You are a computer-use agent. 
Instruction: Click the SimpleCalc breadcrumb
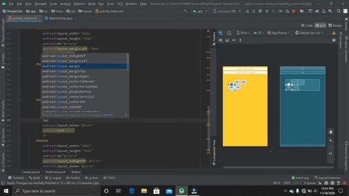pyautogui.click(x=13, y=11)
